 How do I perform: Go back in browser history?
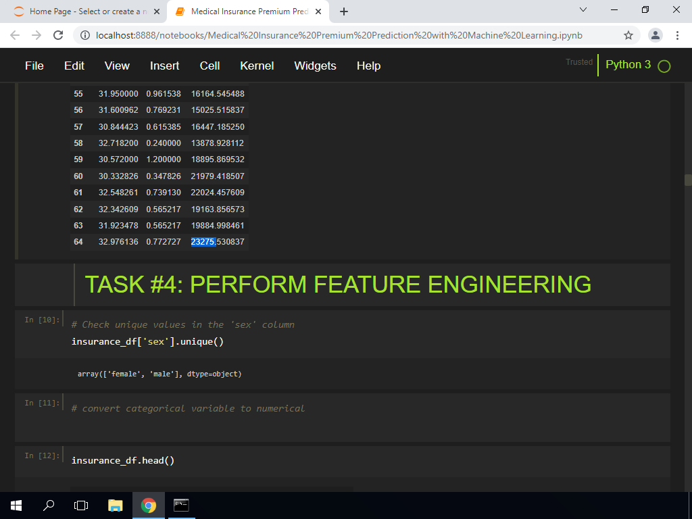tap(15, 35)
